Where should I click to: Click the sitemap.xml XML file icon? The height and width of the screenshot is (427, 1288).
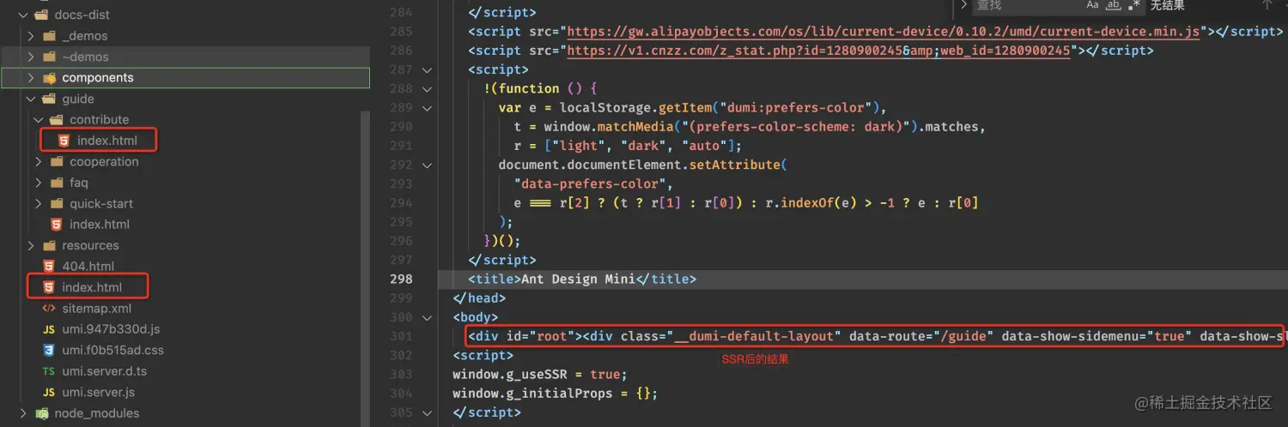tap(49, 308)
